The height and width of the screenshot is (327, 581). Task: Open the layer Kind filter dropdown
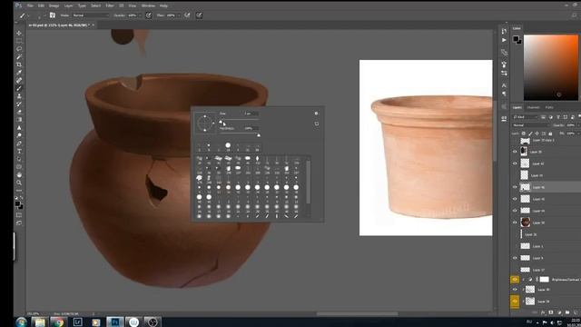[x=526, y=117]
